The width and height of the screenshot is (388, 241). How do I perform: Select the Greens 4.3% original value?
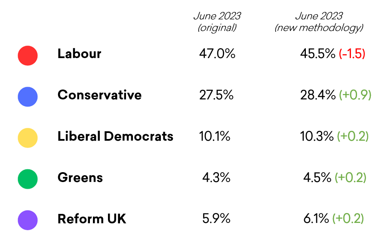[216, 177]
